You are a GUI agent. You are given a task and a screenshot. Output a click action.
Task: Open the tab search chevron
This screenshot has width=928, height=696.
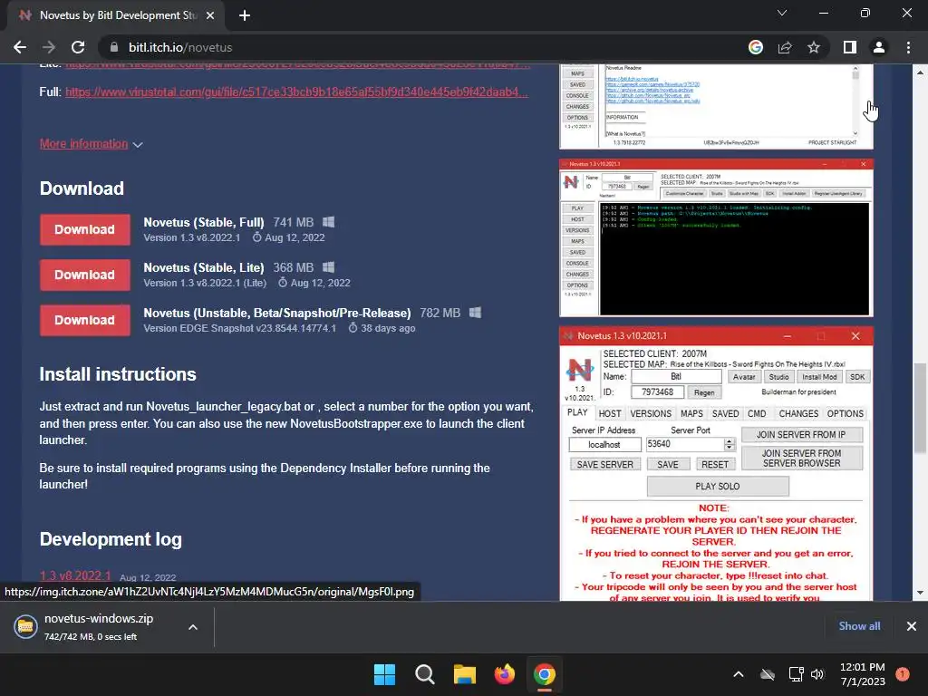[782, 13]
